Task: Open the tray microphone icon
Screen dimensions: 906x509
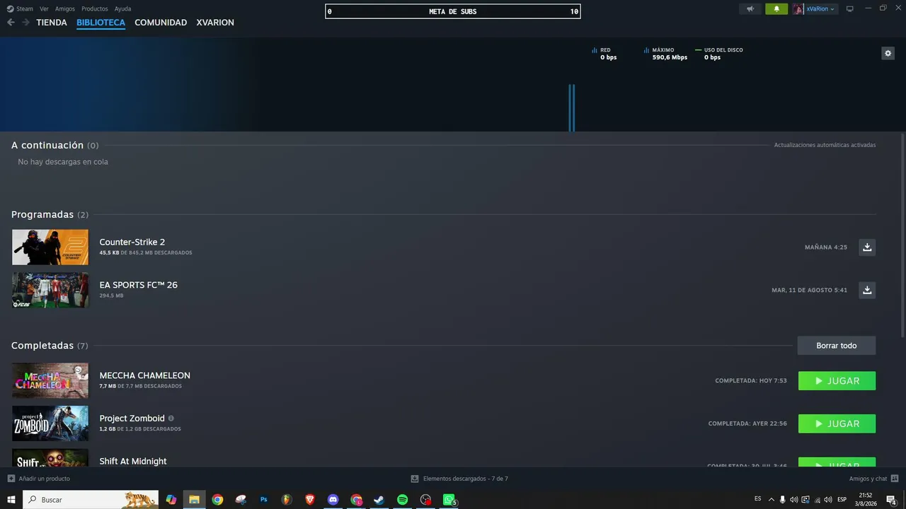Action: pyautogui.click(x=782, y=500)
